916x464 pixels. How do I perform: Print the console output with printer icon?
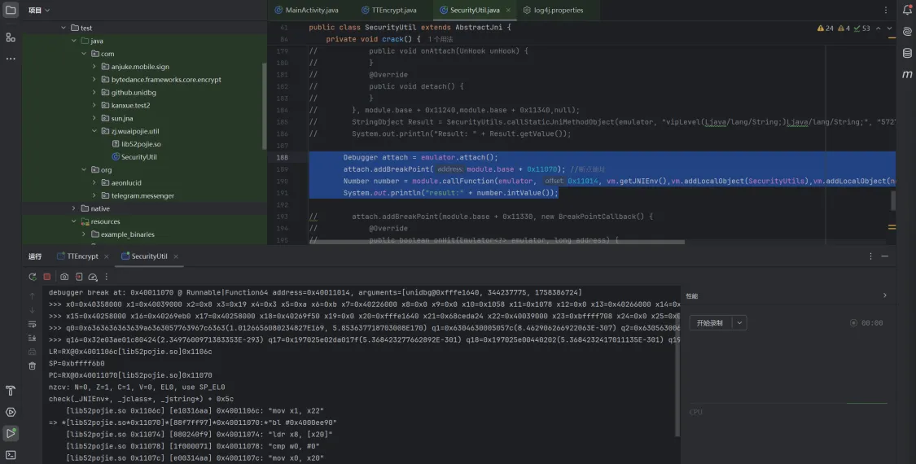pos(32,352)
